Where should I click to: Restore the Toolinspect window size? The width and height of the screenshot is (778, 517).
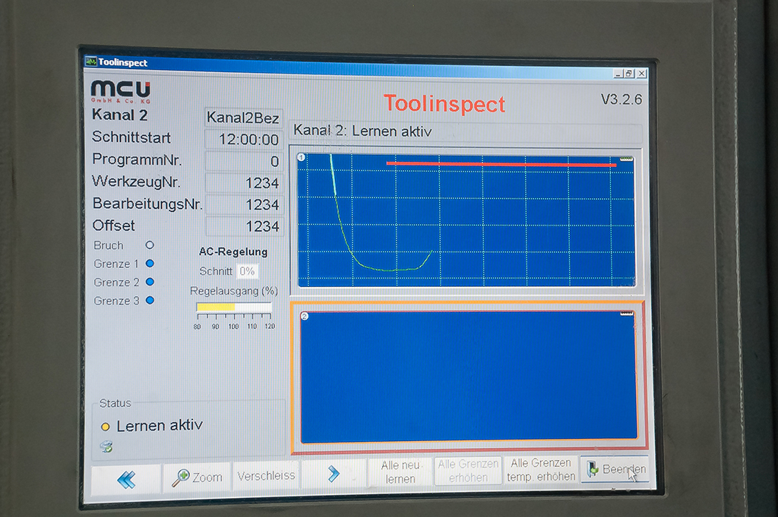(629, 74)
